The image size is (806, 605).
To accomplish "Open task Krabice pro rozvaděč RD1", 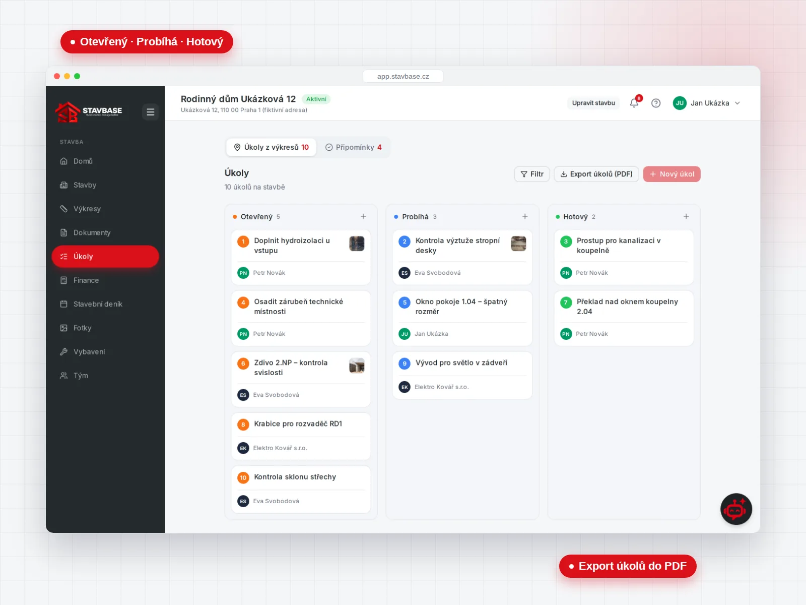I will point(301,437).
